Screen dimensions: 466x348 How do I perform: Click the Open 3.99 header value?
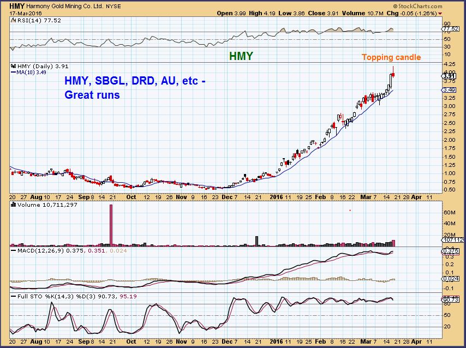tap(231, 14)
